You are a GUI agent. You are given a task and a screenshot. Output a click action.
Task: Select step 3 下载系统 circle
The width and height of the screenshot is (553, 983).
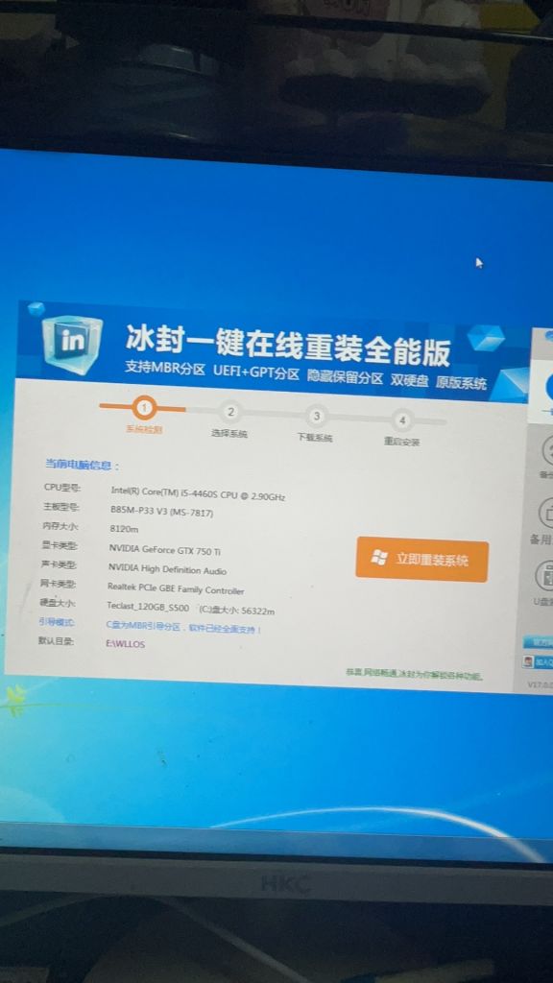click(x=317, y=417)
